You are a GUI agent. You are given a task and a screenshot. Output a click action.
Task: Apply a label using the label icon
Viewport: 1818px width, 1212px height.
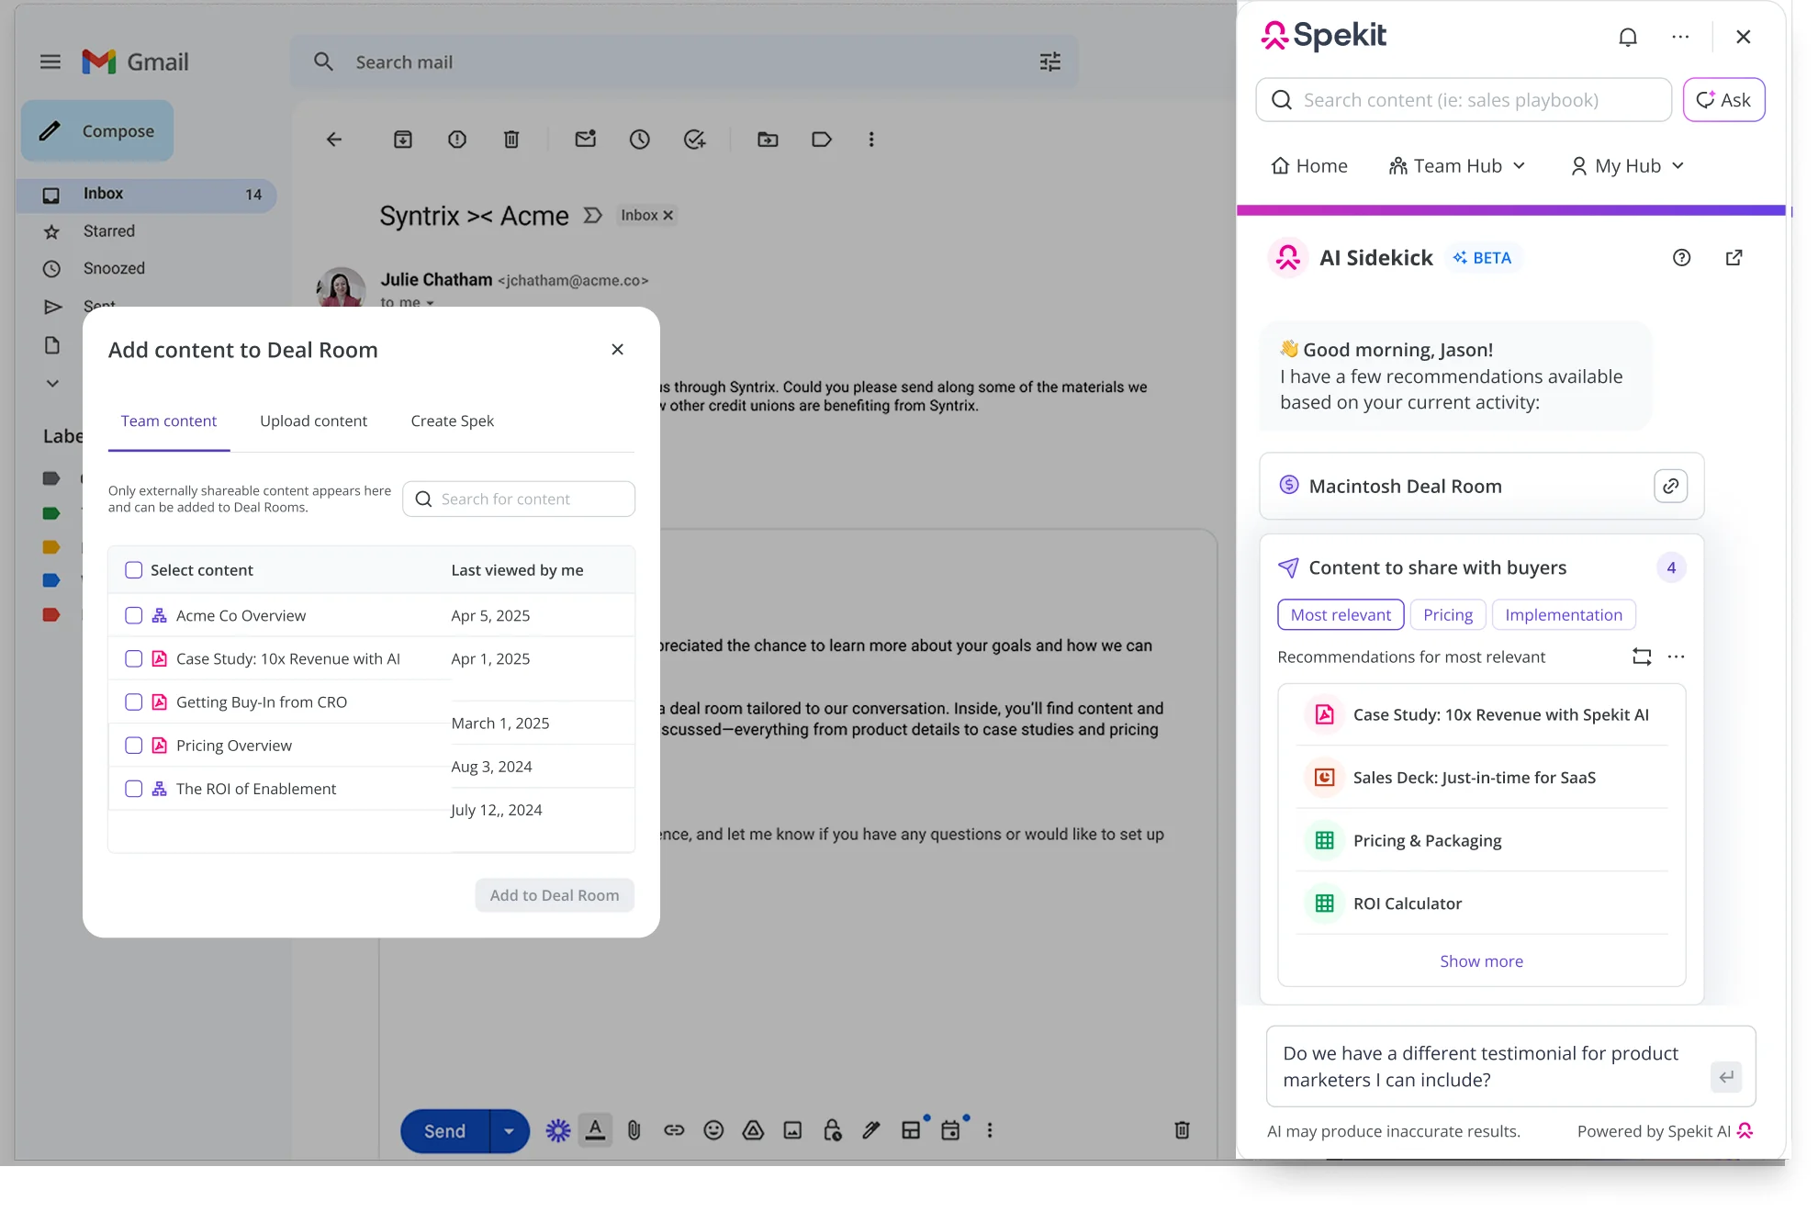pyautogui.click(x=822, y=140)
